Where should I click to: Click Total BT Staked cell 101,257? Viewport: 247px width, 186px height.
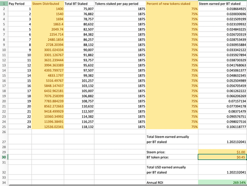79,80
